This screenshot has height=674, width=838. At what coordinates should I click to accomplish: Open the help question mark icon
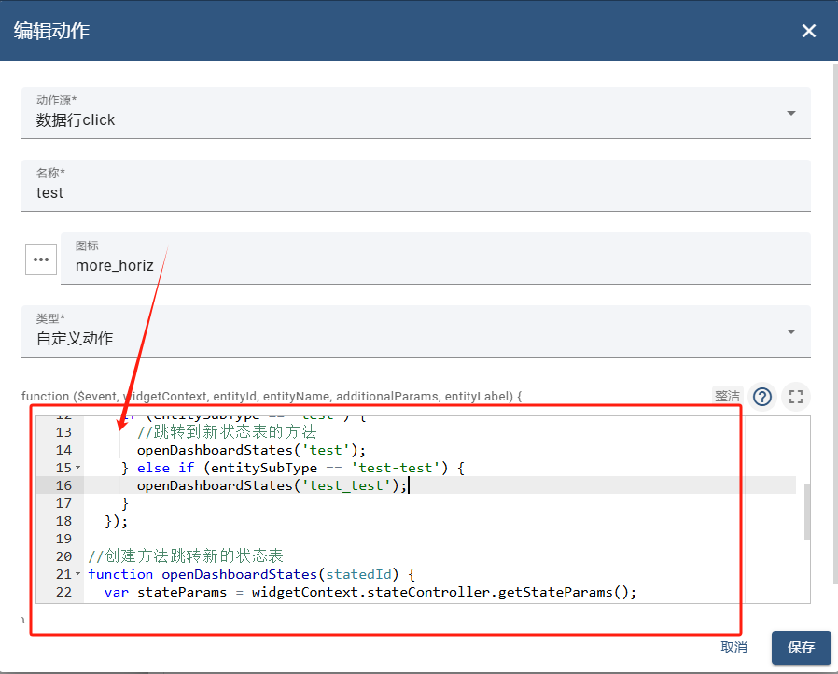pyautogui.click(x=762, y=397)
